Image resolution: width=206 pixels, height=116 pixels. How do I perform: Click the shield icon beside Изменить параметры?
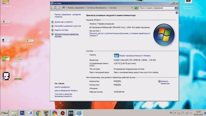pos(159,82)
